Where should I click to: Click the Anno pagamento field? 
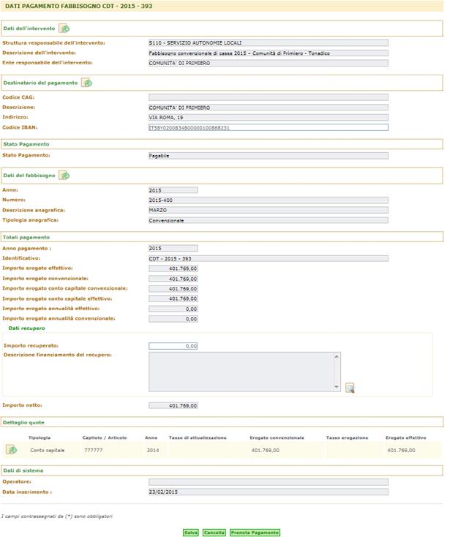coord(173,248)
